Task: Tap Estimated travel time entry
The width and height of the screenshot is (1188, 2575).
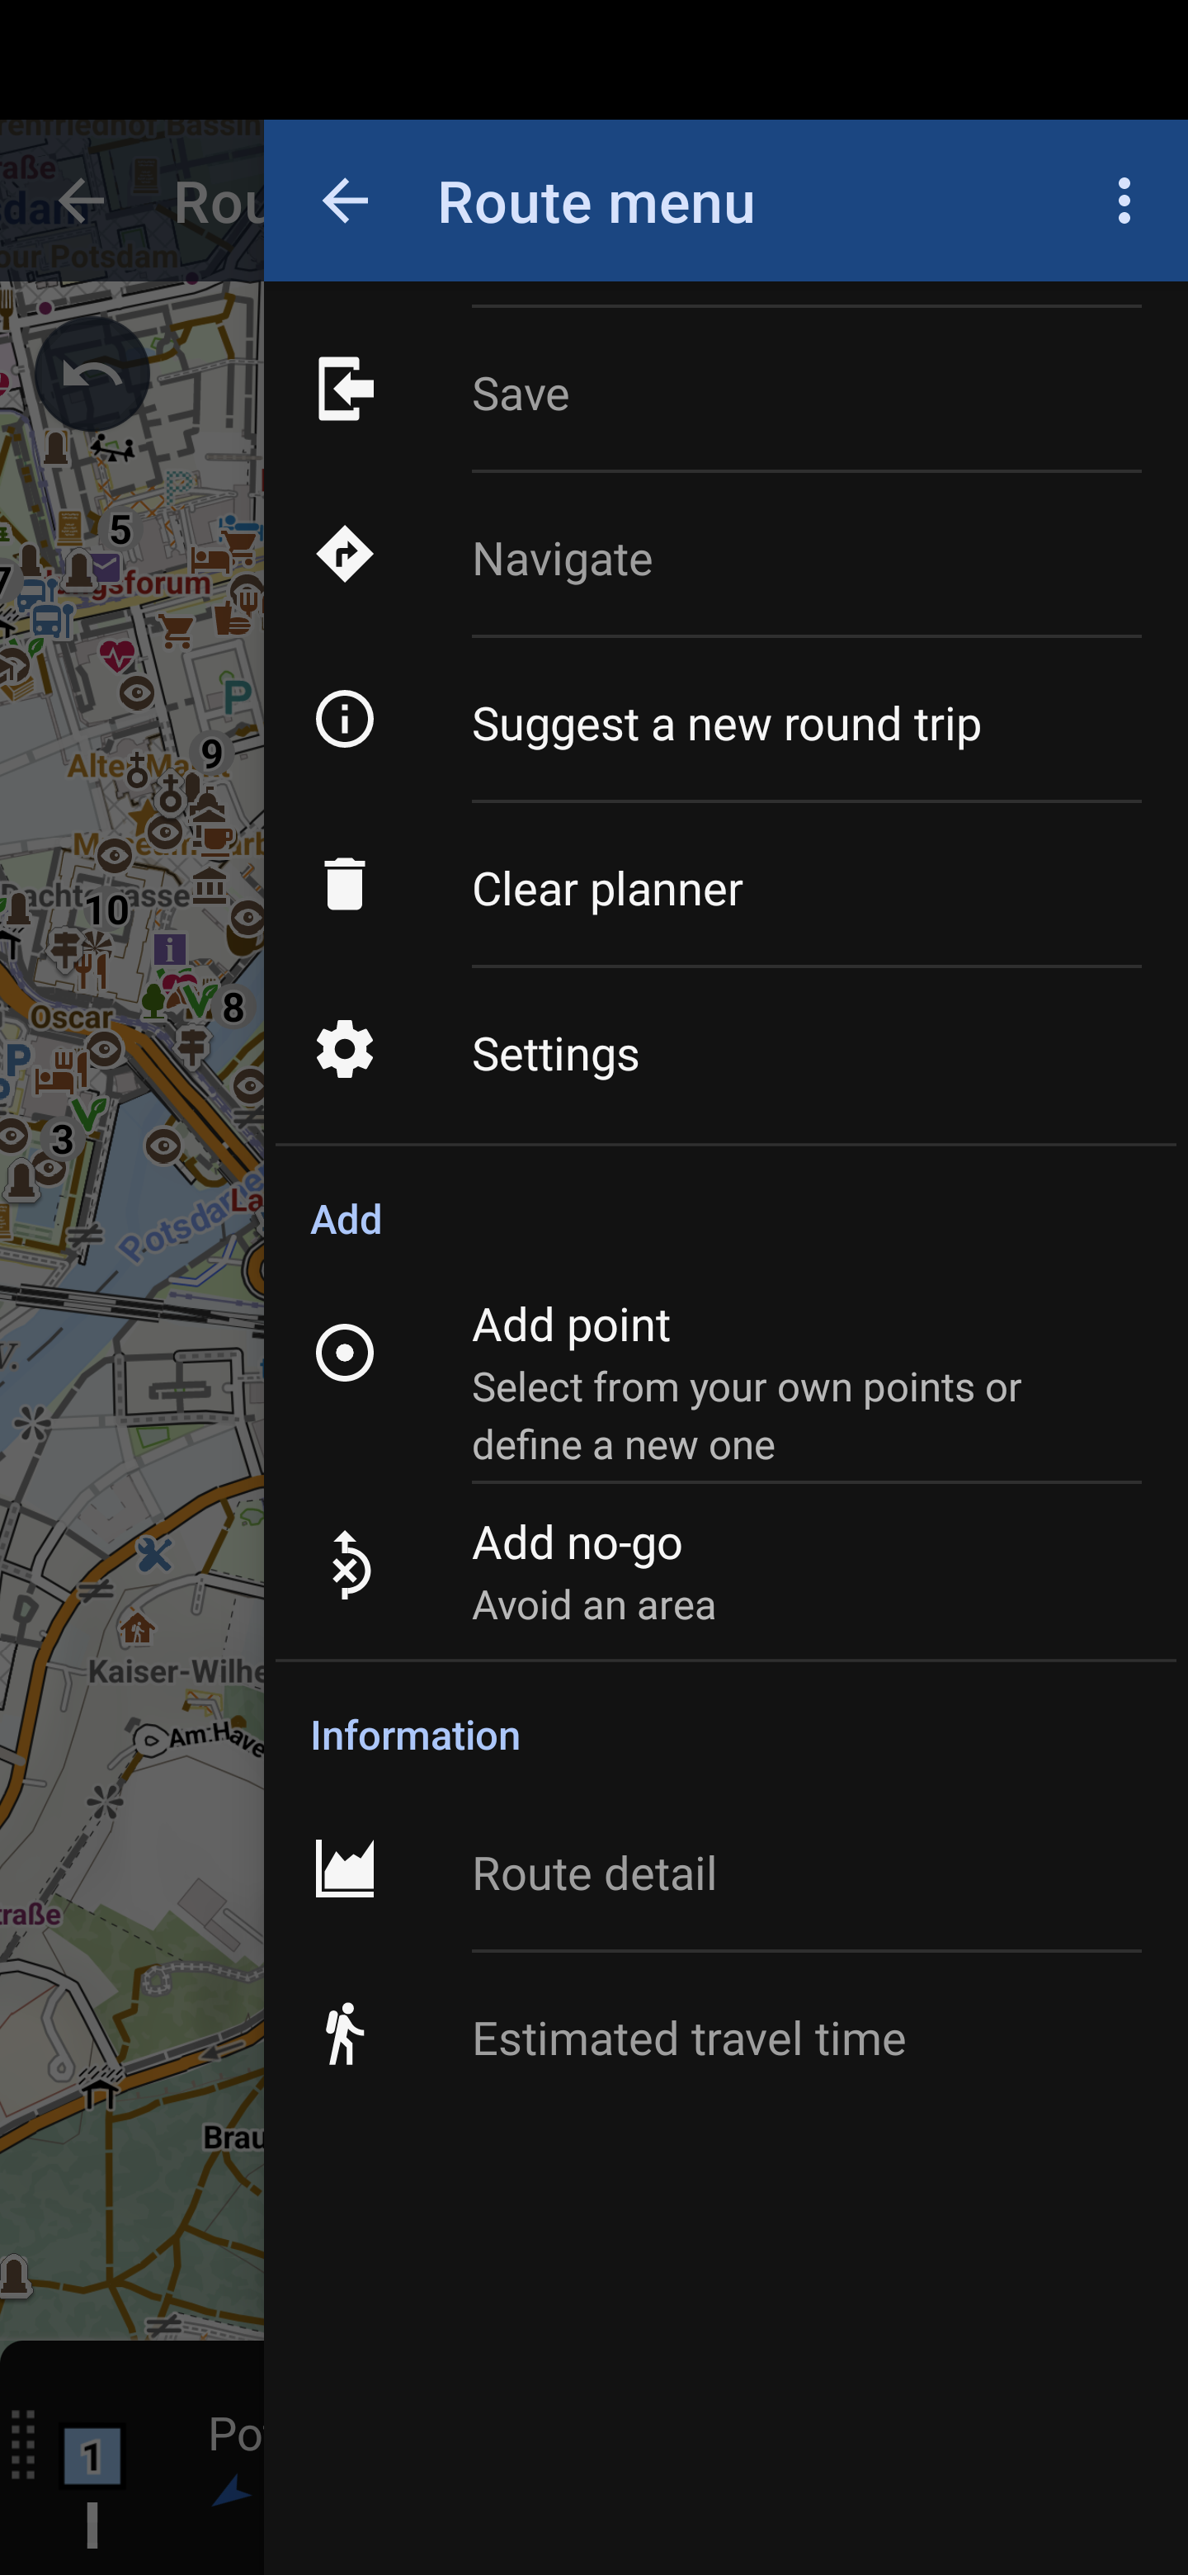Action: (x=690, y=2039)
